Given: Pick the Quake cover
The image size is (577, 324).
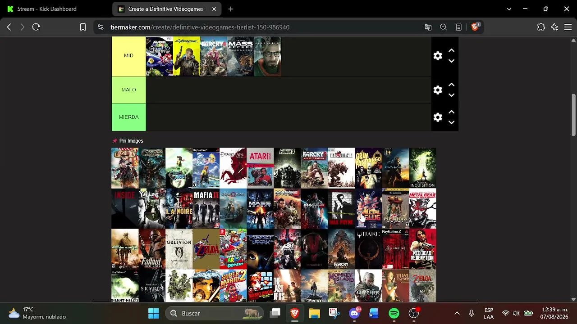Looking at the screenshot, I should [368, 249].
